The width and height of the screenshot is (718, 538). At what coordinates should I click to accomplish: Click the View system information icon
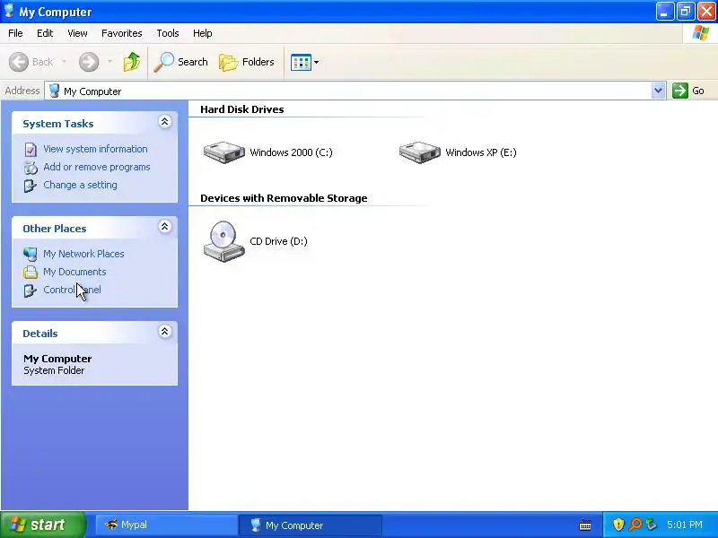pyautogui.click(x=31, y=150)
